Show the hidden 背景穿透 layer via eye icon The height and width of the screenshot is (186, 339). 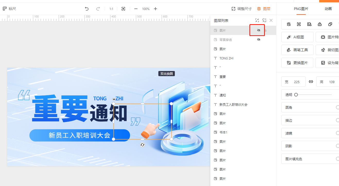pos(259,40)
